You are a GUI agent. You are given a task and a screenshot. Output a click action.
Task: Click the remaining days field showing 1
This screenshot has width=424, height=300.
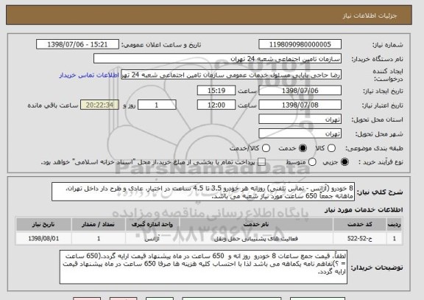point(157,105)
